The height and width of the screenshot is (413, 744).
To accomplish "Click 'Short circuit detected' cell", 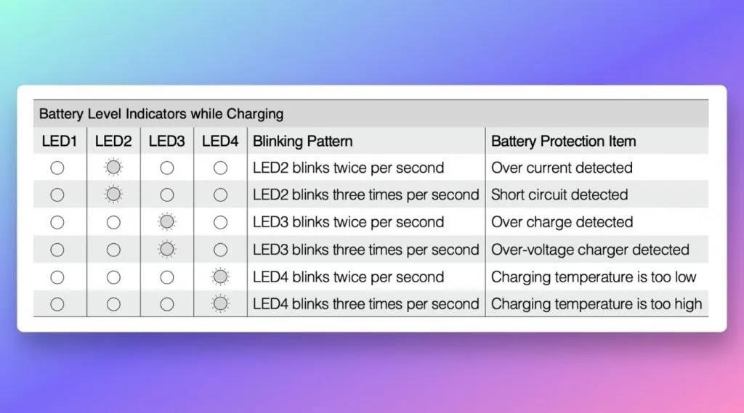I will click(559, 195).
